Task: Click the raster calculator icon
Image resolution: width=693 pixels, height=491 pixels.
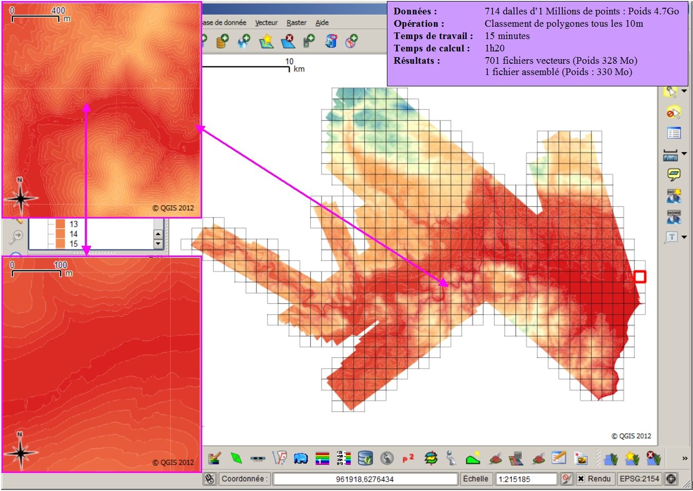Action: [516, 458]
